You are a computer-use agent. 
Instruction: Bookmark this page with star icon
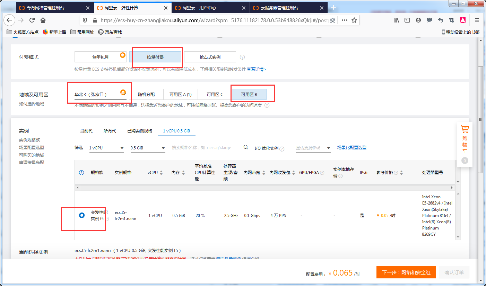tap(354, 20)
